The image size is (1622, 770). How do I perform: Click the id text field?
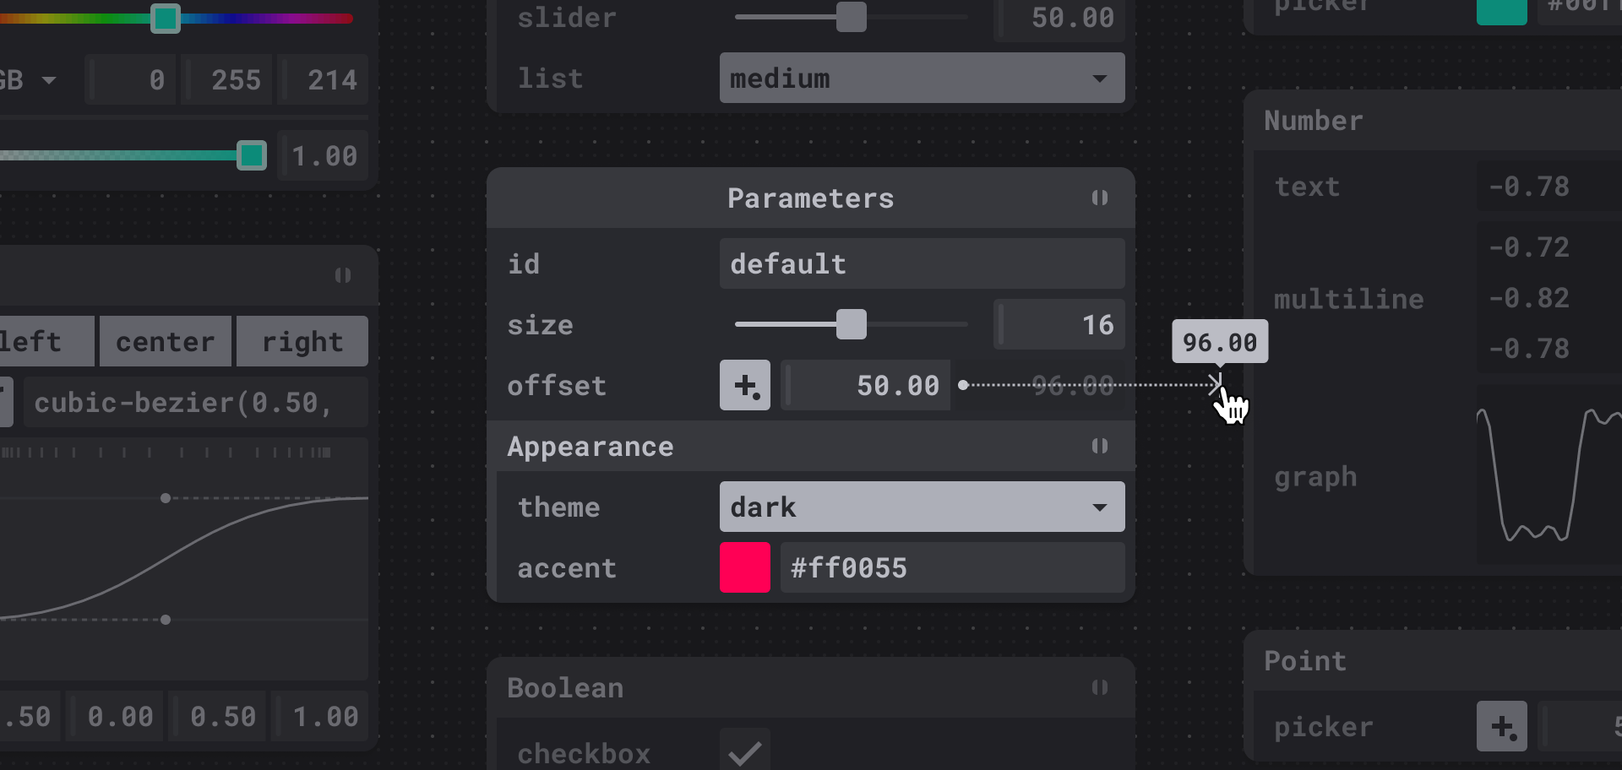pos(922,264)
